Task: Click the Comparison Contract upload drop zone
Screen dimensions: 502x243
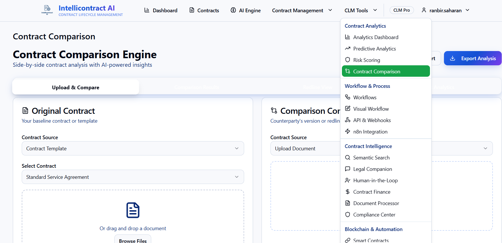Action: 382,196
